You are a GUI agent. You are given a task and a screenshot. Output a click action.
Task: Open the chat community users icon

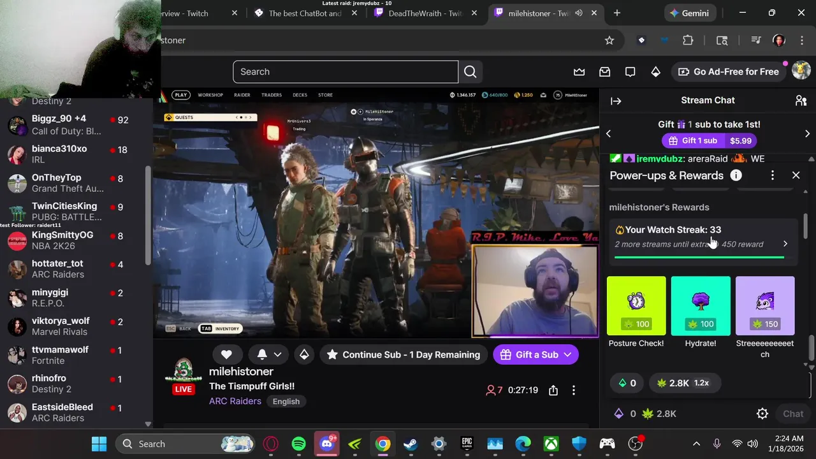tap(801, 101)
